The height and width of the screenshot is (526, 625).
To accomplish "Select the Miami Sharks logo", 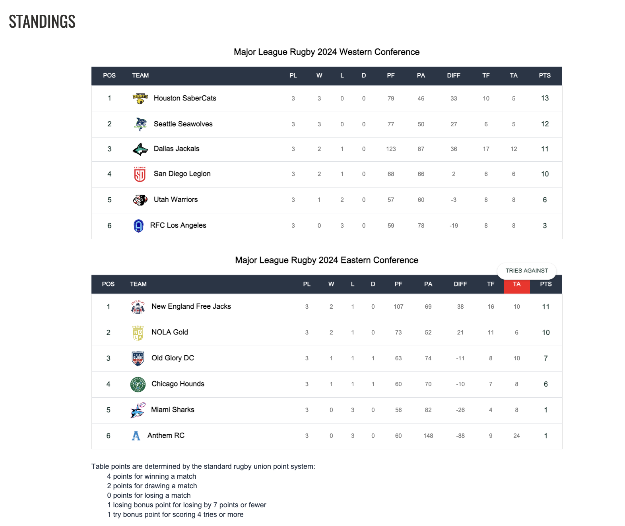I will click(138, 410).
